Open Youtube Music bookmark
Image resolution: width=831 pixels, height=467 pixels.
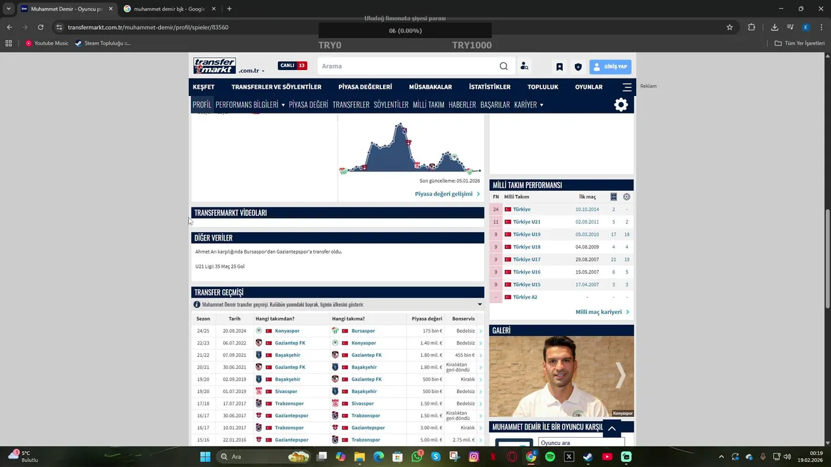pos(47,43)
